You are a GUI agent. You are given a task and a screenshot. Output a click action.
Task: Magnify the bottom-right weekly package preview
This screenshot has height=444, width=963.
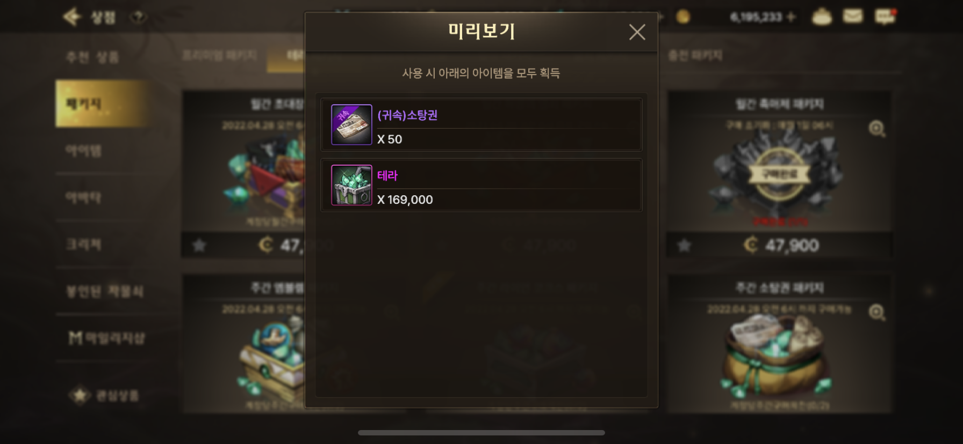tap(877, 312)
